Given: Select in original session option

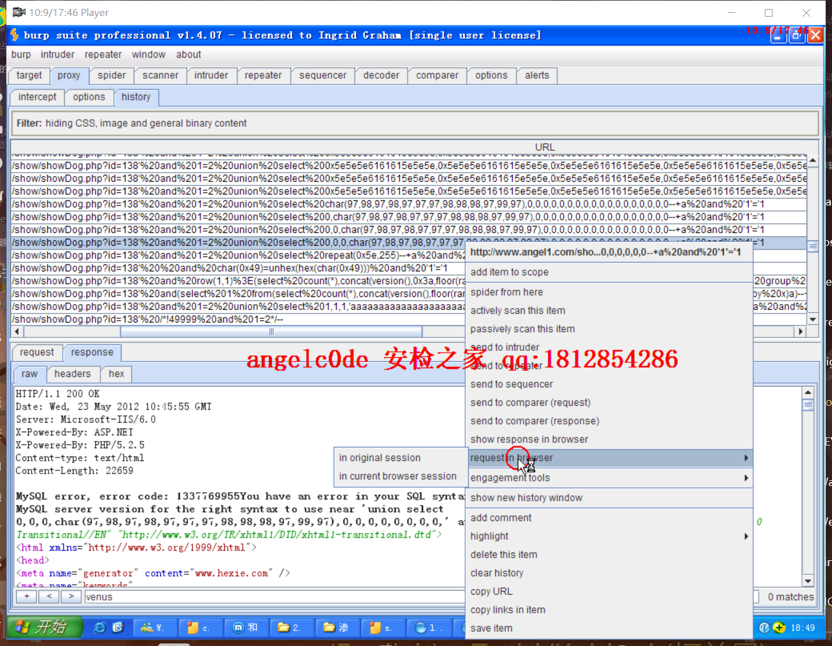Looking at the screenshot, I should 401,458.
